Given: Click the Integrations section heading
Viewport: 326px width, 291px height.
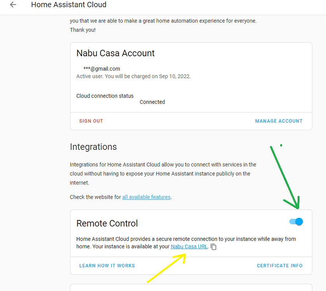Looking at the screenshot, I should tap(93, 147).
